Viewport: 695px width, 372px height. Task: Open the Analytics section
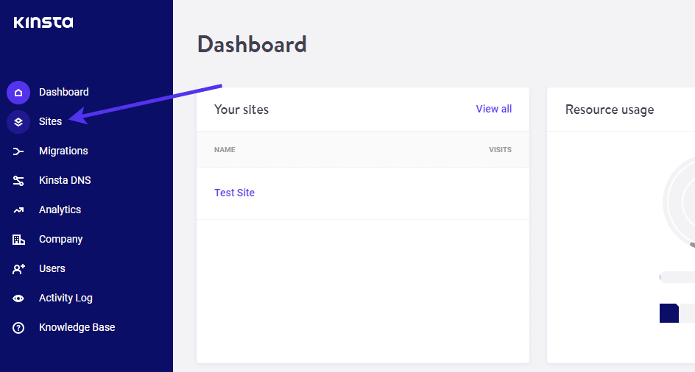[60, 210]
